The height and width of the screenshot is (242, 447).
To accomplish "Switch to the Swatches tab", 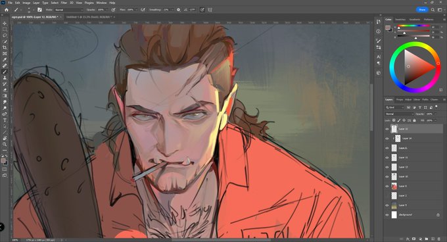I will [x=400, y=19].
